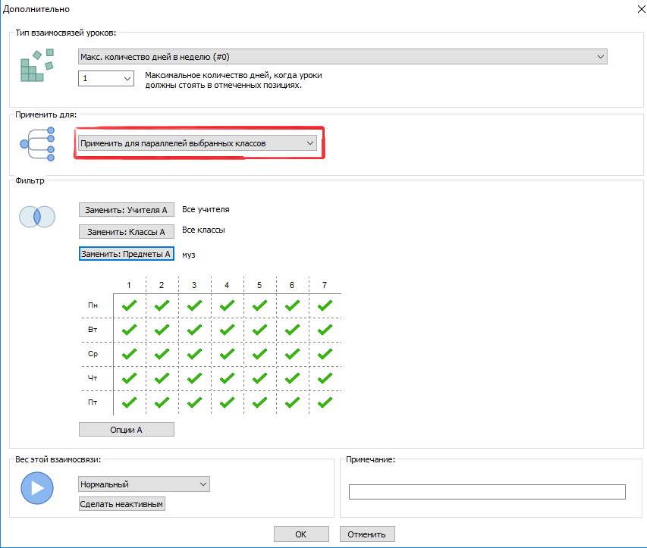The image size is (647, 548).
Task: Toggle the Ср lesson 4 checkmark
Action: (x=227, y=354)
